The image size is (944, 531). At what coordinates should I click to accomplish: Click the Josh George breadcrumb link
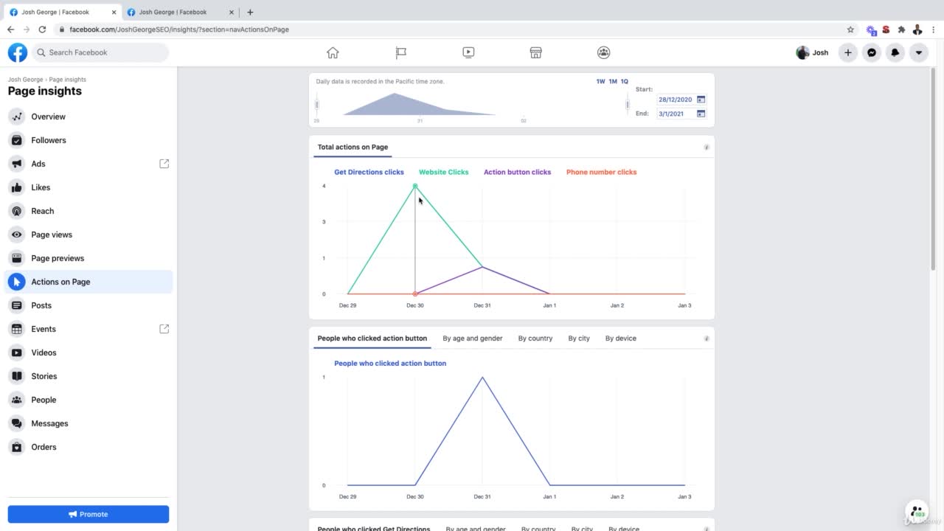coord(25,80)
